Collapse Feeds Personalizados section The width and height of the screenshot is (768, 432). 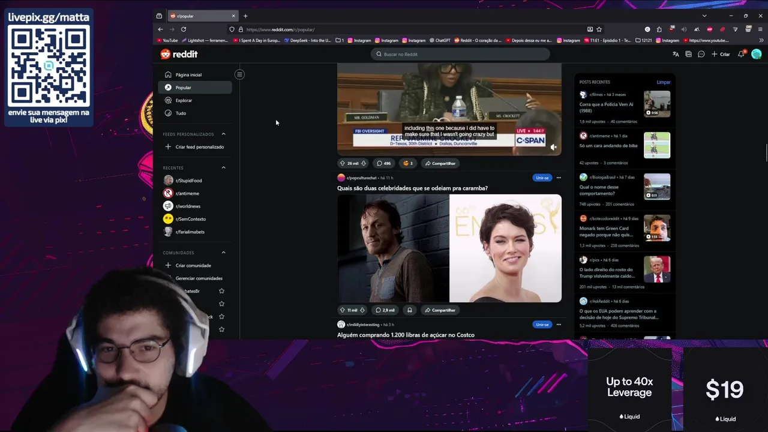(x=223, y=134)
